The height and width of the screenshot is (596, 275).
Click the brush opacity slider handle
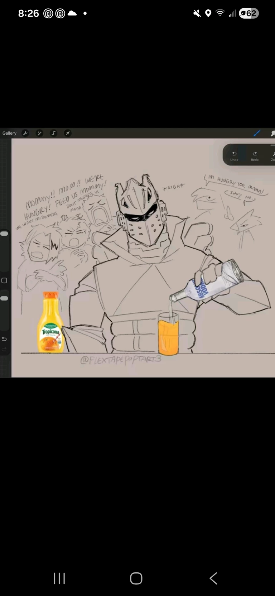coord(4,298)
